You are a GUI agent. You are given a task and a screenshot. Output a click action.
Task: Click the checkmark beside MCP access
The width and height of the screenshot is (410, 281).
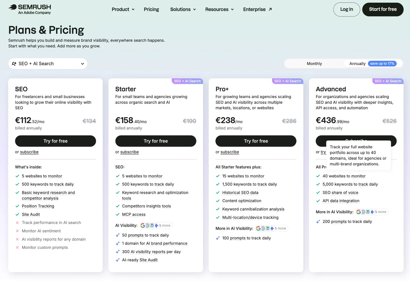(x=117, y=214)
